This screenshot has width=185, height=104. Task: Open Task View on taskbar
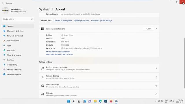[79, 101]
